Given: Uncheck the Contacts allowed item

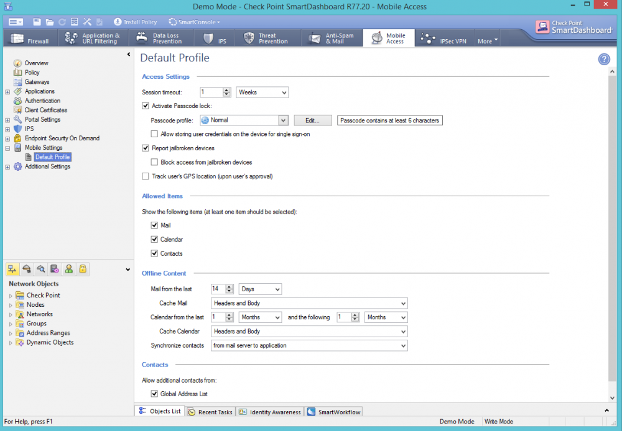Looking at the screenshot, I should pos(154,253).
